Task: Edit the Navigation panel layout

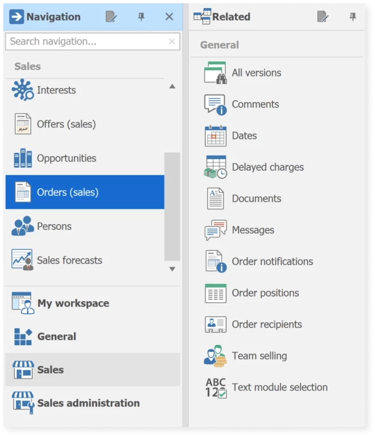Action: coord(111,17)
